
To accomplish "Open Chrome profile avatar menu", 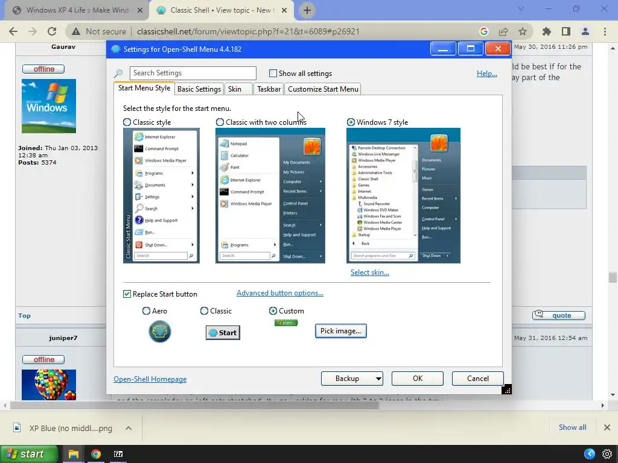I will (585, 31).
